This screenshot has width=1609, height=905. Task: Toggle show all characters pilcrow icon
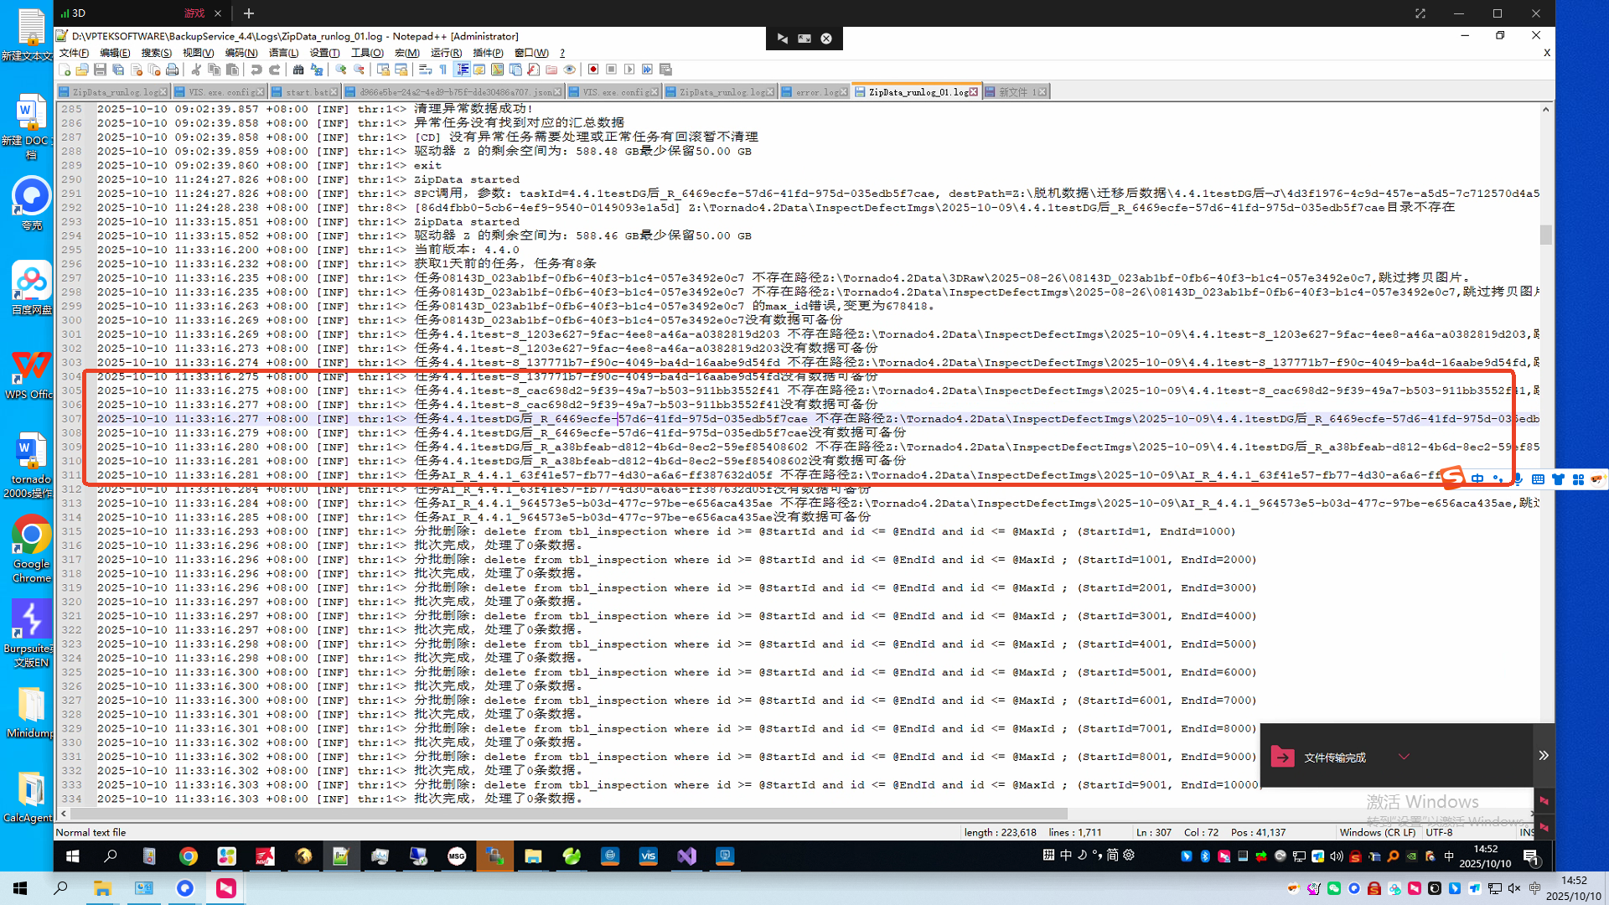[443, 70]
